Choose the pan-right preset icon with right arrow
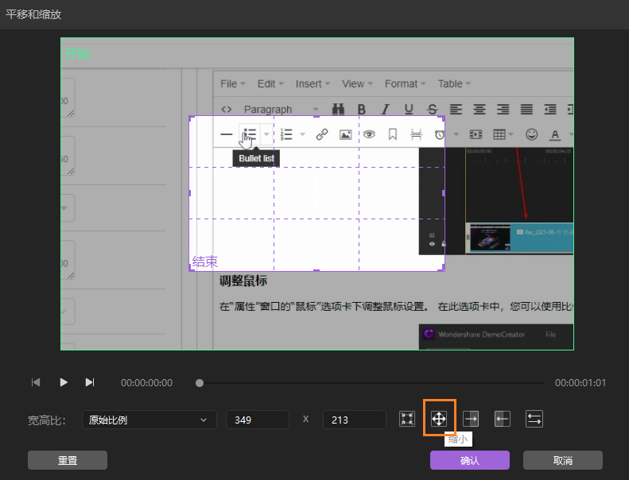This screenshot has width=629, height=480. (x=471, y=419)
